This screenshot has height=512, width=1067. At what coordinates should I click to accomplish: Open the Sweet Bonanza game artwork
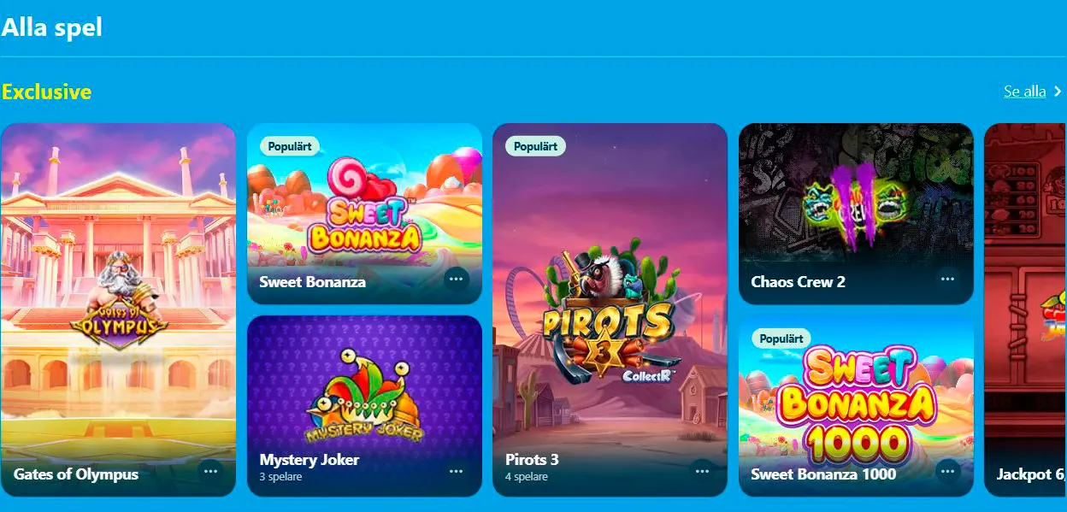point(364,214)
